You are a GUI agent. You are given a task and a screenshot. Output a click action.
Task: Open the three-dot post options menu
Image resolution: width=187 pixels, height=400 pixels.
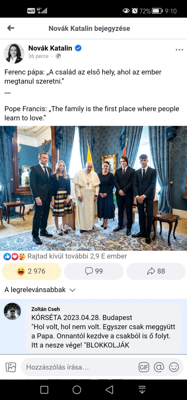point(180,50)
